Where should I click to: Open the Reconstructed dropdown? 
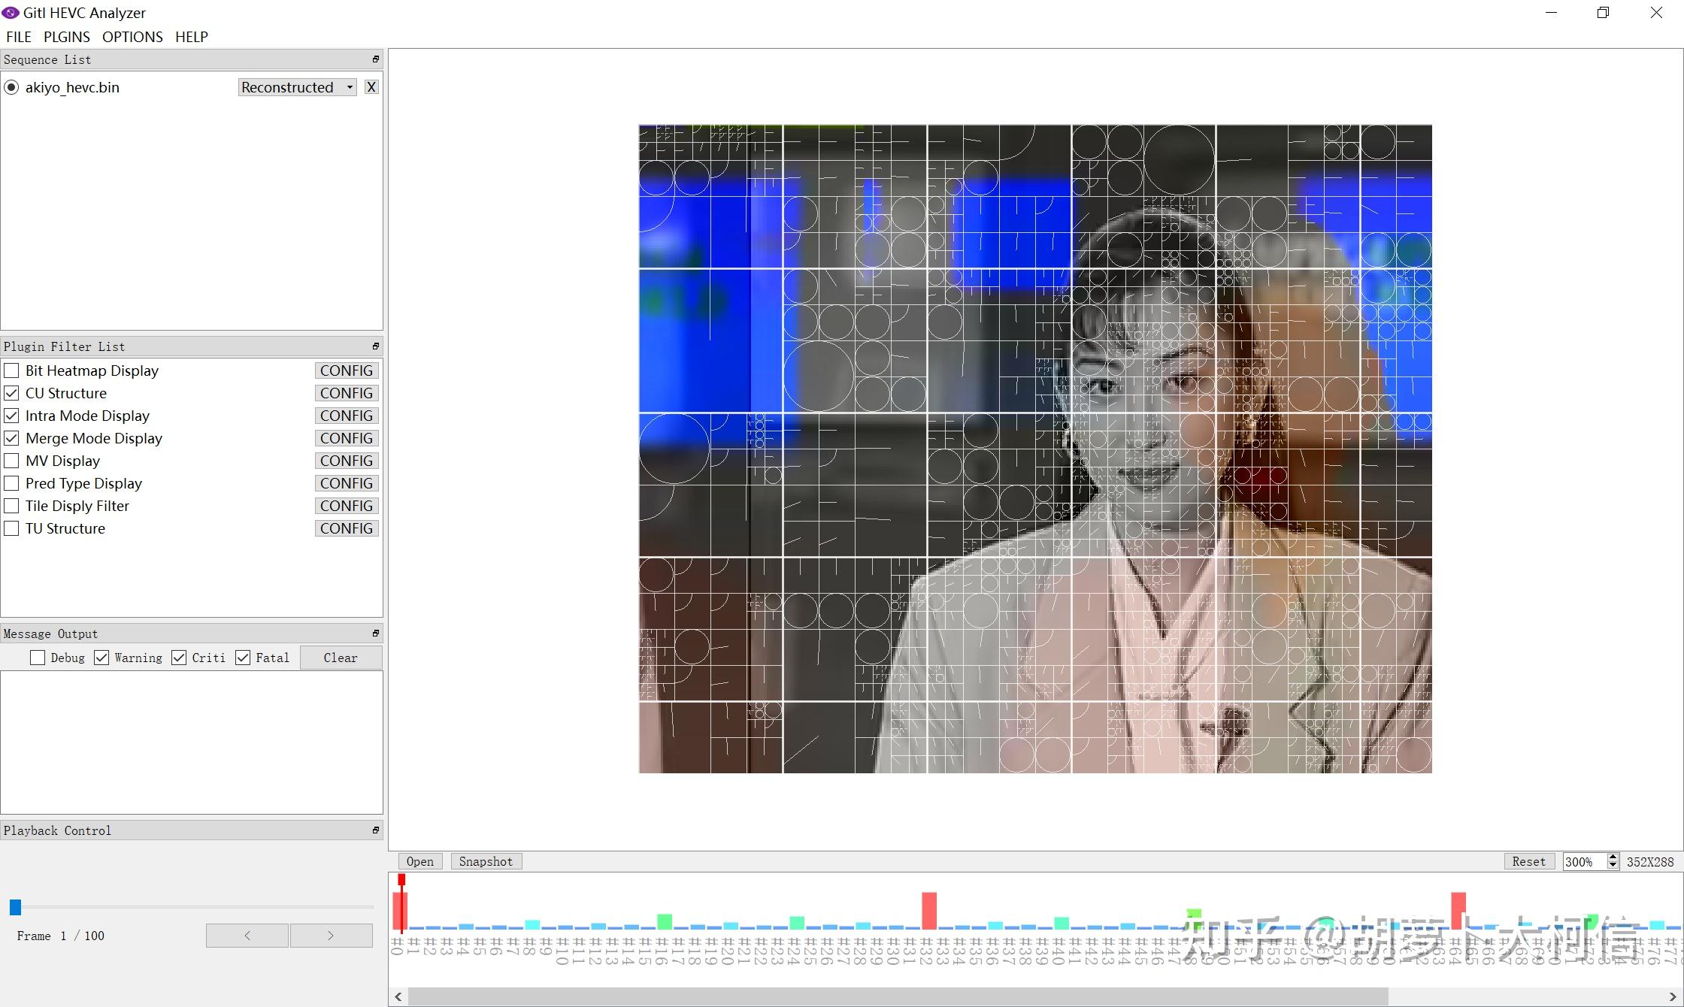297,87
